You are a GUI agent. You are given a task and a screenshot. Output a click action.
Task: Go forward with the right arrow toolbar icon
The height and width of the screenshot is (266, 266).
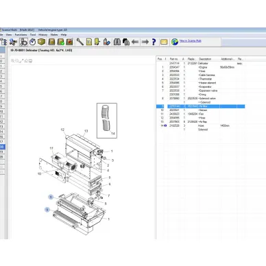pos(145,42)
